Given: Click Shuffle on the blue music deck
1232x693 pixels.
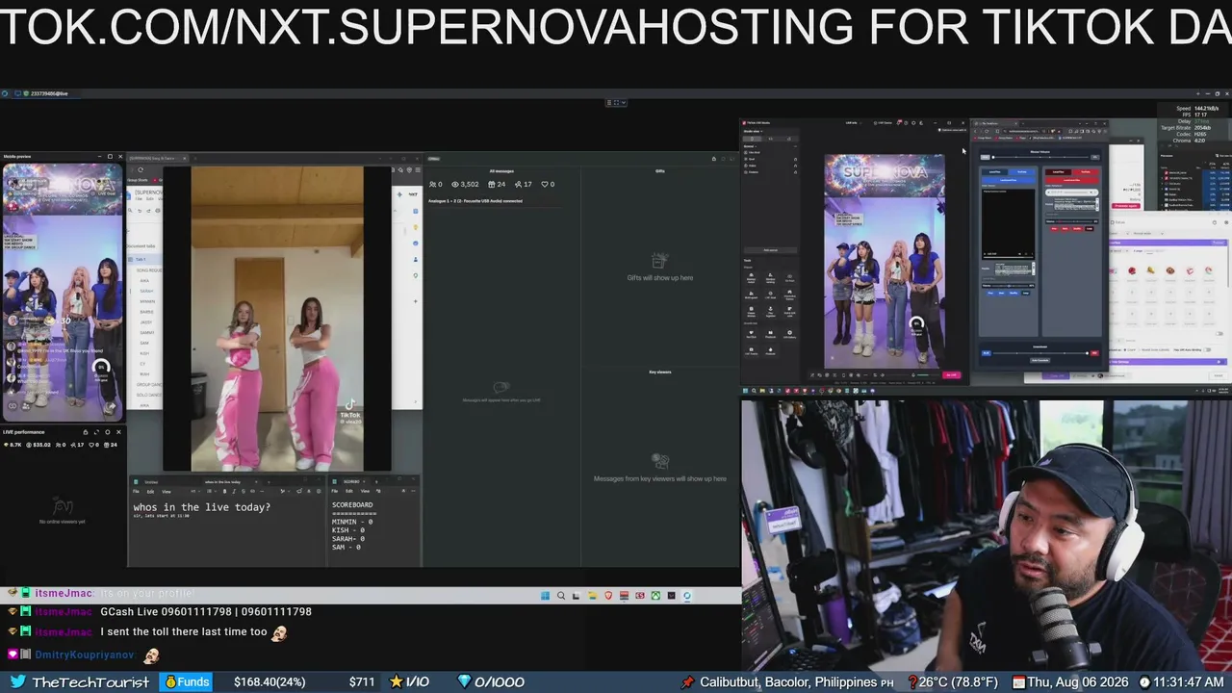Looking at the screenshot, I should pos(1012,292).
